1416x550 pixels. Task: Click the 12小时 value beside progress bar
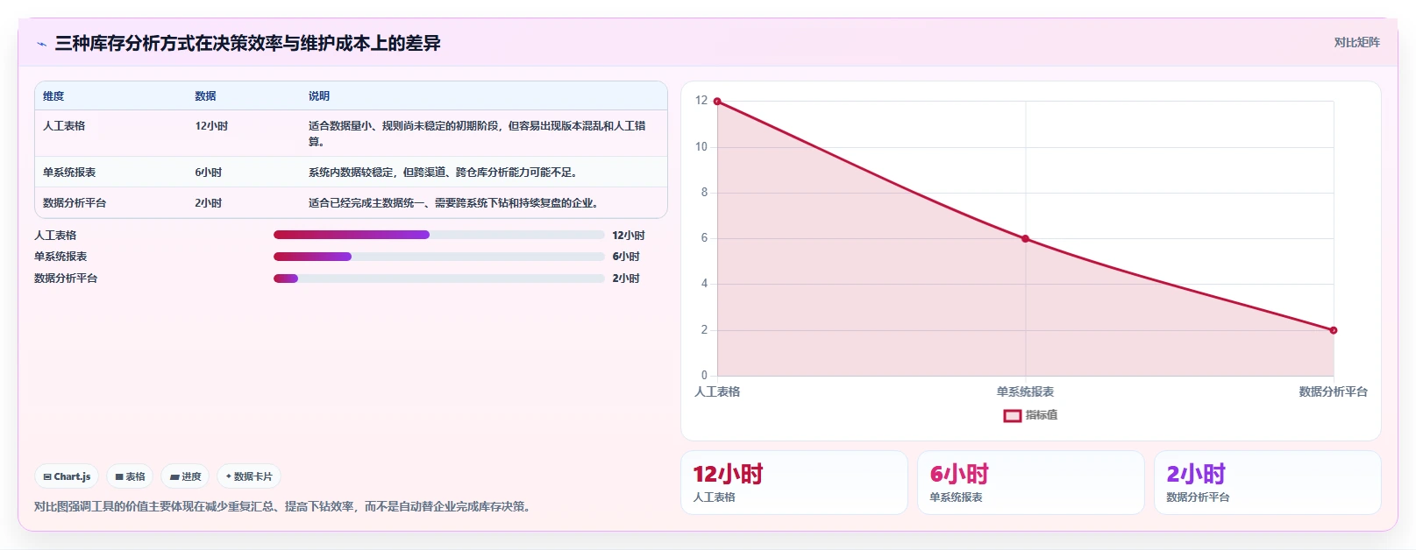click(629, 236)
